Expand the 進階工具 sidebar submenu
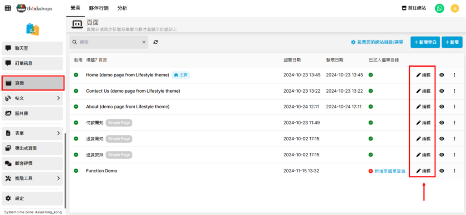The height and width of the screenshot is (215, 466). click(x=58, y=178)
